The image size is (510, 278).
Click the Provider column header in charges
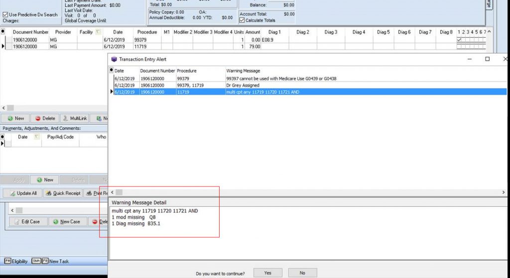coord(63,32)
